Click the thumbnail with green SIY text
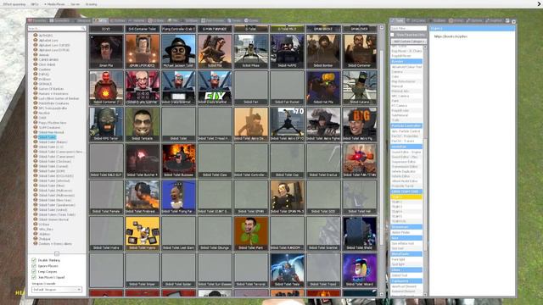Screen dimensions: 543x305 [x=215, y=87]
